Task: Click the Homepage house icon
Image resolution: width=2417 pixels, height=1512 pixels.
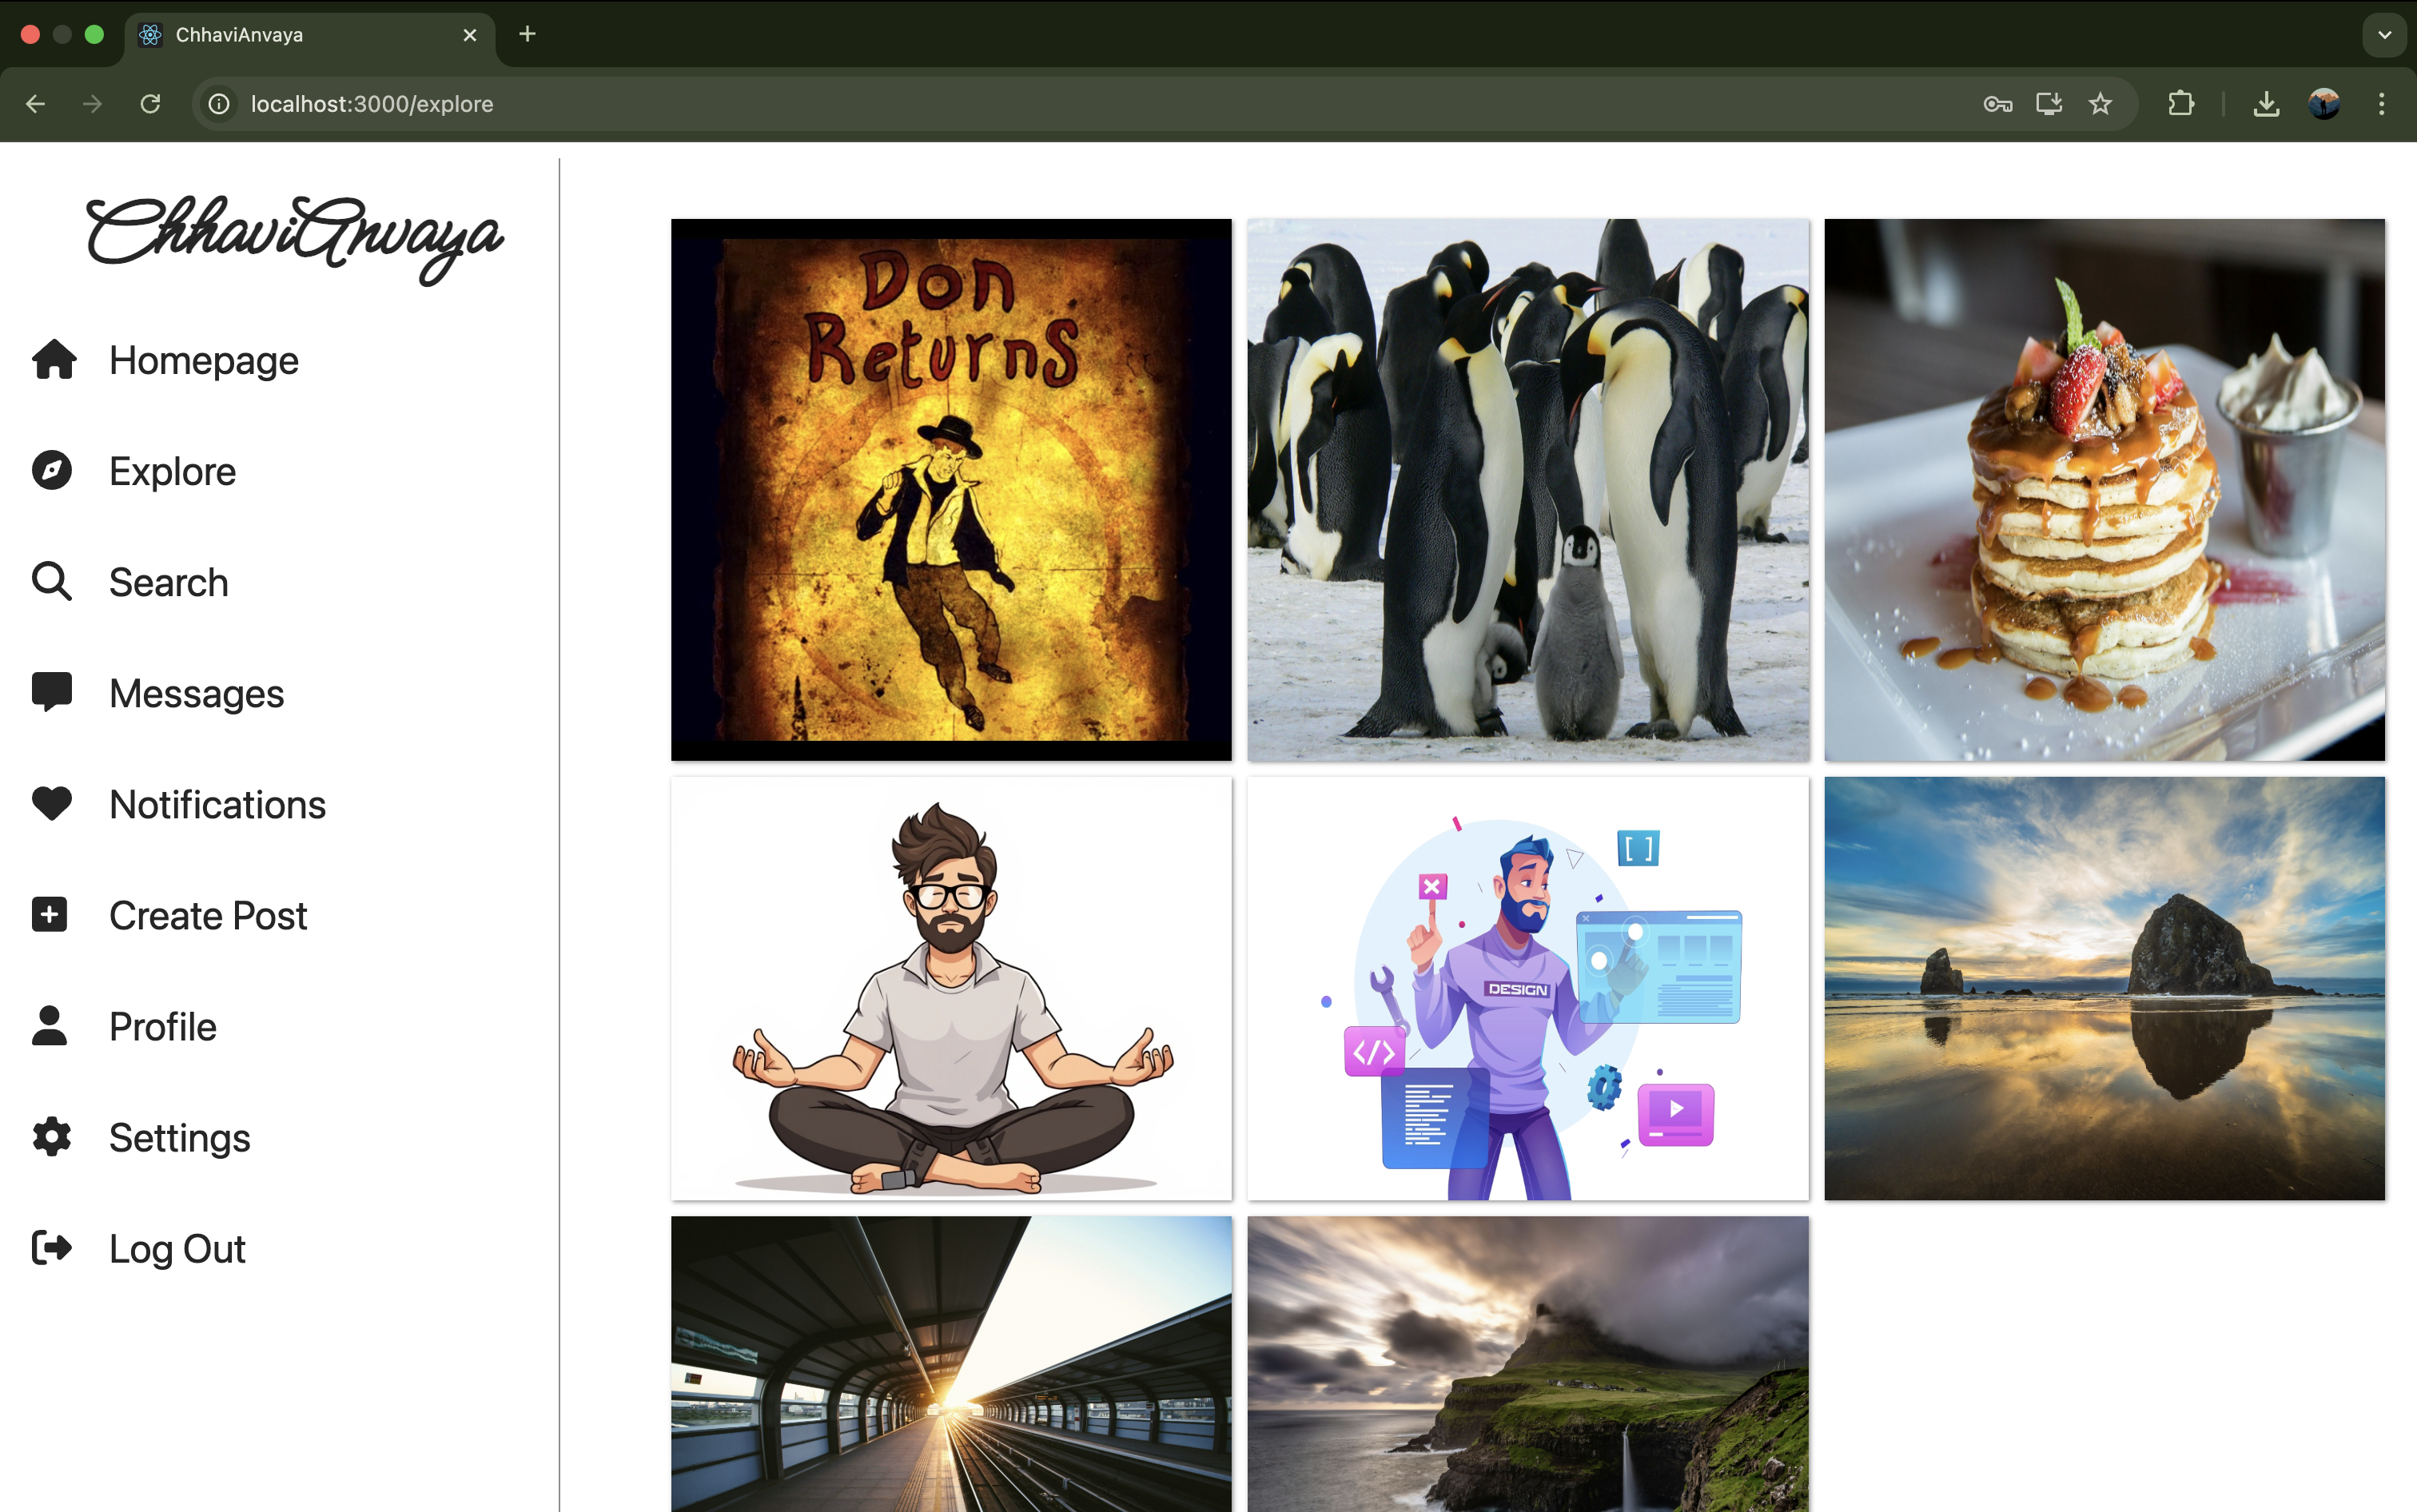Action: click(x=53, y=360)
